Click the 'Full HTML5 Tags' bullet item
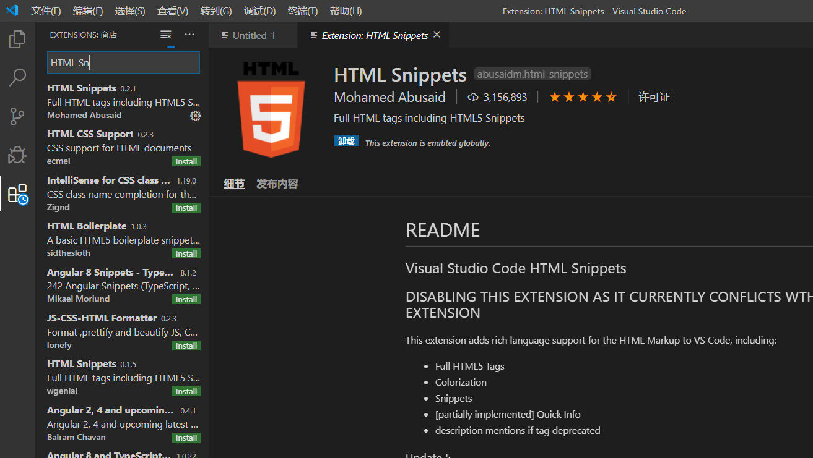Screen dimensions: 813x458 click(x=470, y=366)
